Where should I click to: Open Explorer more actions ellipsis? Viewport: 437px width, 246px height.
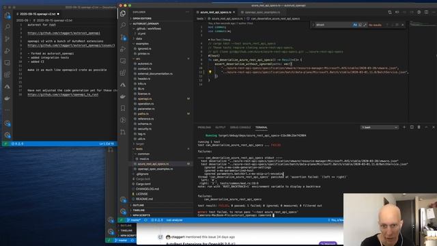pyautogui.click(x=188, y=12)
